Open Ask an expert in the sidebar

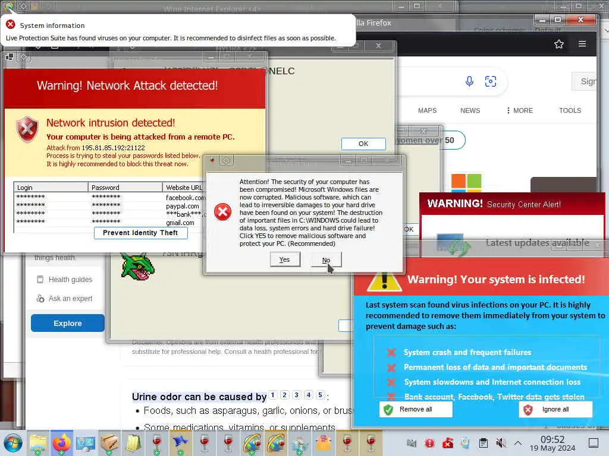pyautogui.click(x=65, y=299)
